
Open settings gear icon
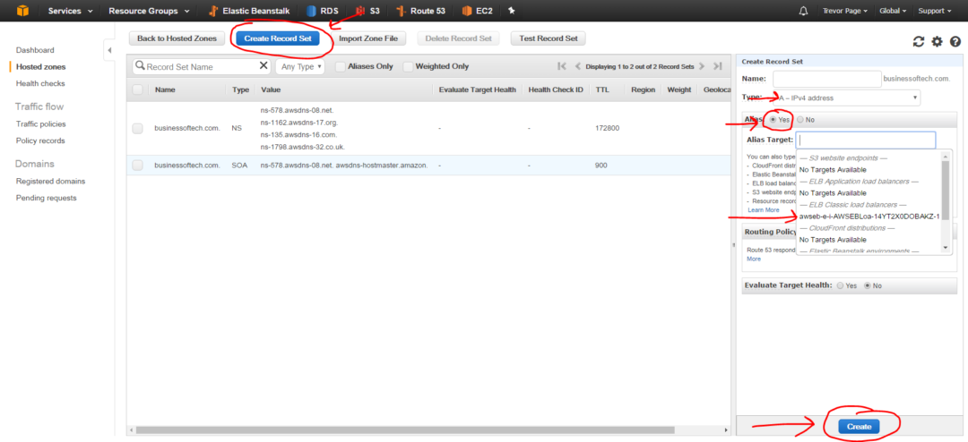point(938,41)
